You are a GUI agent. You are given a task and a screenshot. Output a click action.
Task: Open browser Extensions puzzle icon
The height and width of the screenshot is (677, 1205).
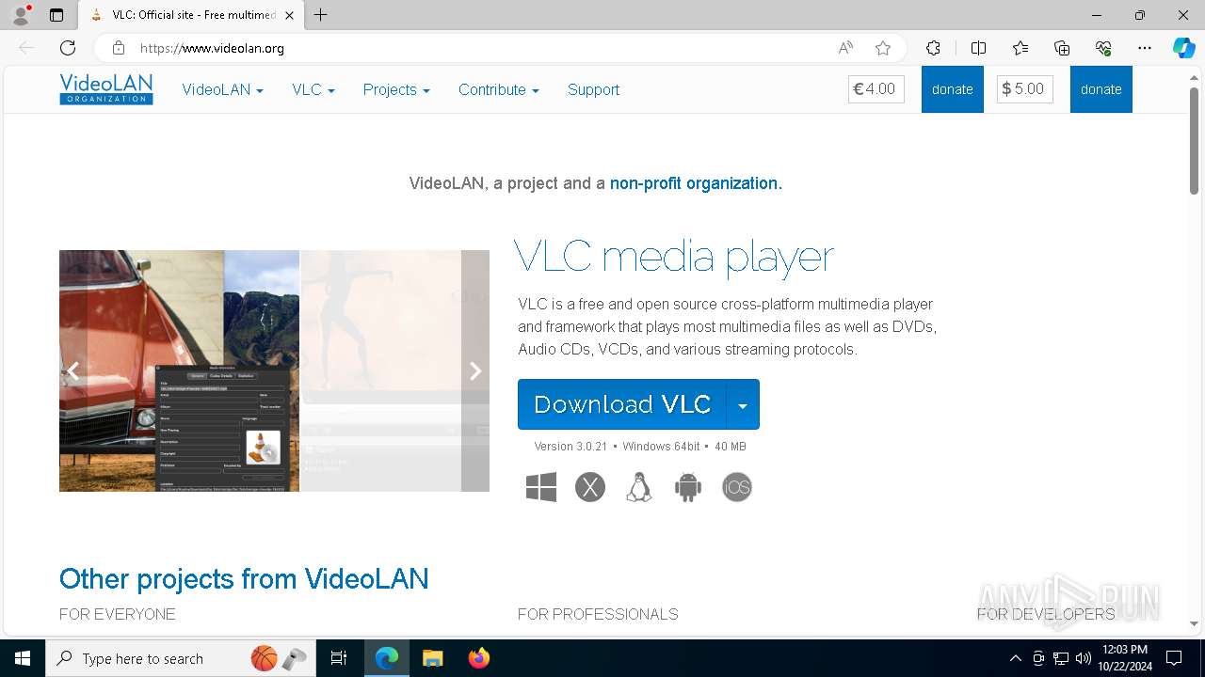tap(933, 48)
